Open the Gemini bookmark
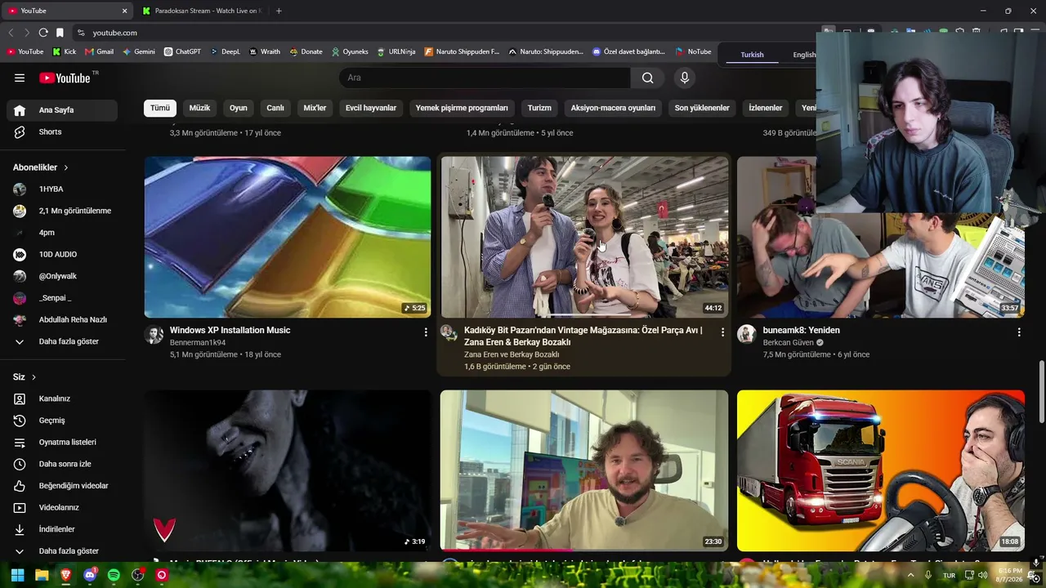The height and width of the screenshot is (588, 1046). [139, 51]
